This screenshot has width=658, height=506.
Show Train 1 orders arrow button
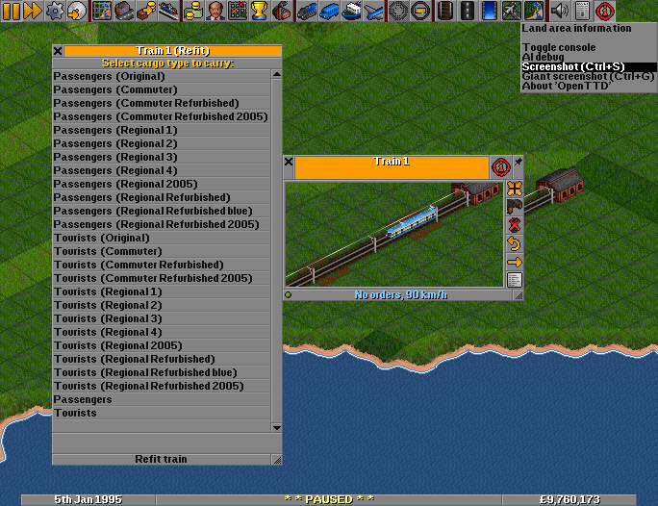click(515, 262)
